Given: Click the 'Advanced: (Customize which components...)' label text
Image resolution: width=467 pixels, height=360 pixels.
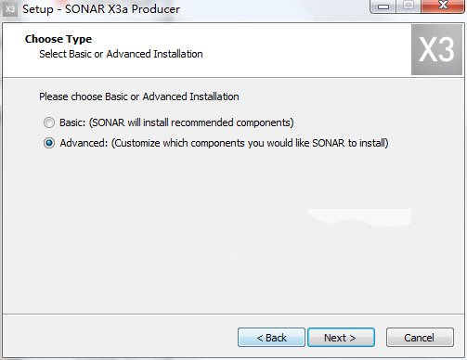Looking at the screenshot, I should [224, 143].
